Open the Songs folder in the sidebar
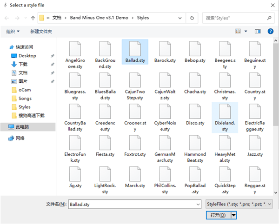Screen dimensions: 279x224 [x=25, y=99]
